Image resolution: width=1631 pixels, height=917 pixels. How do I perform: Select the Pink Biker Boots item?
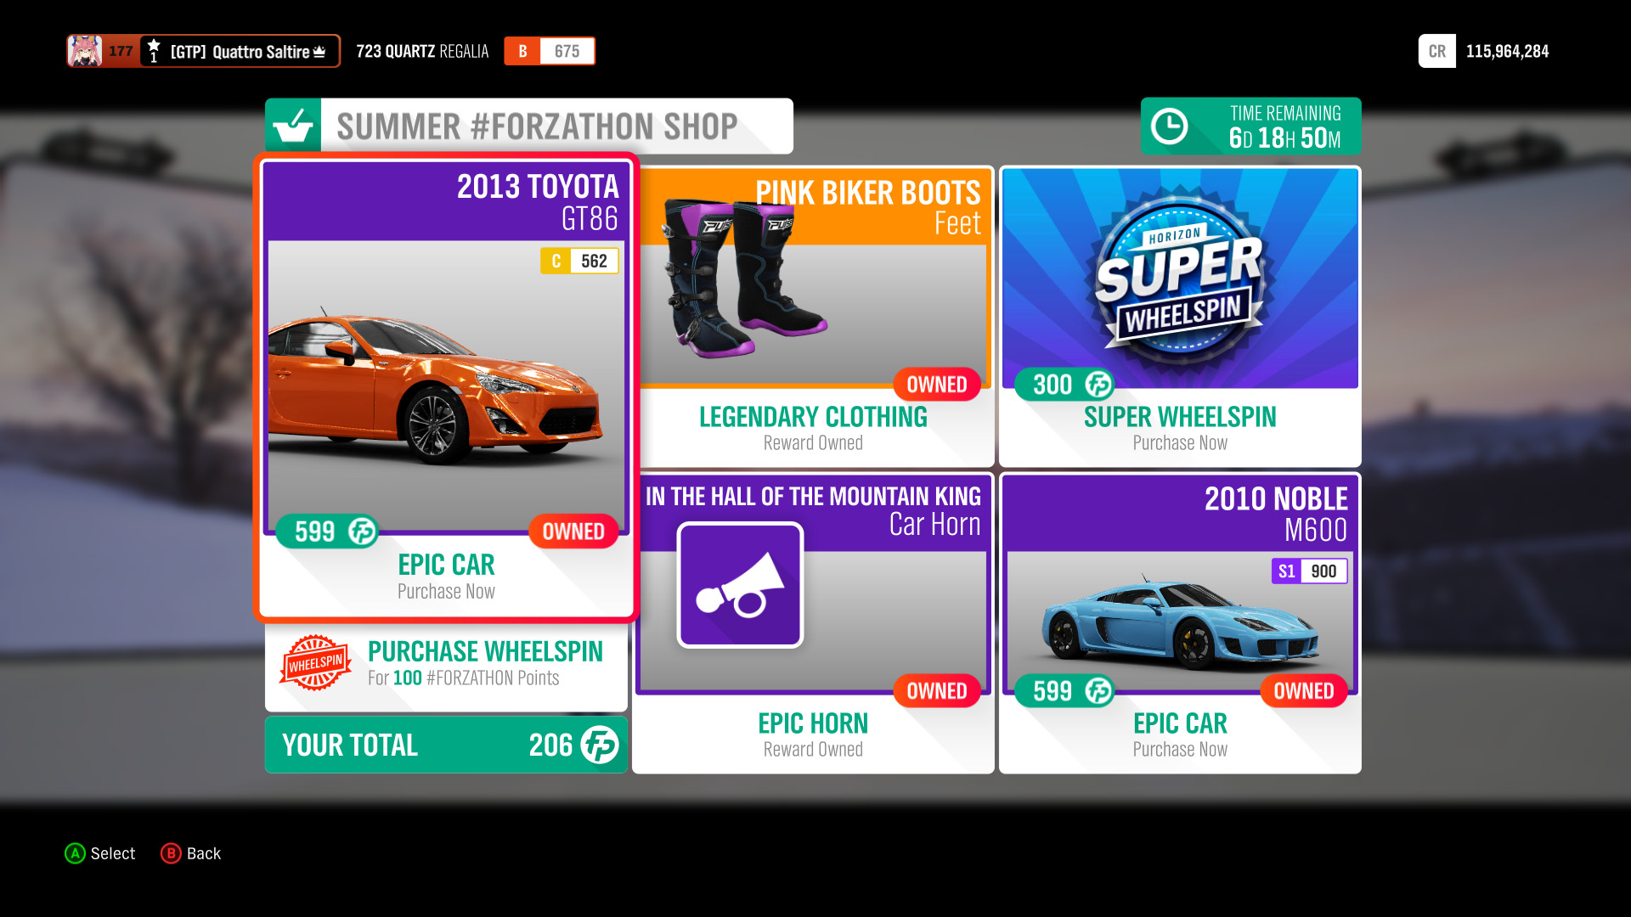click(813, 316)
